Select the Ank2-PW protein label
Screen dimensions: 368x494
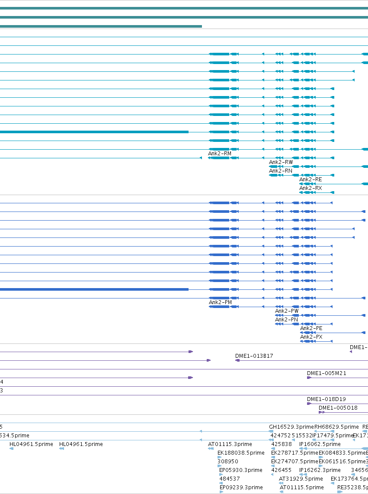pos(287,311)
